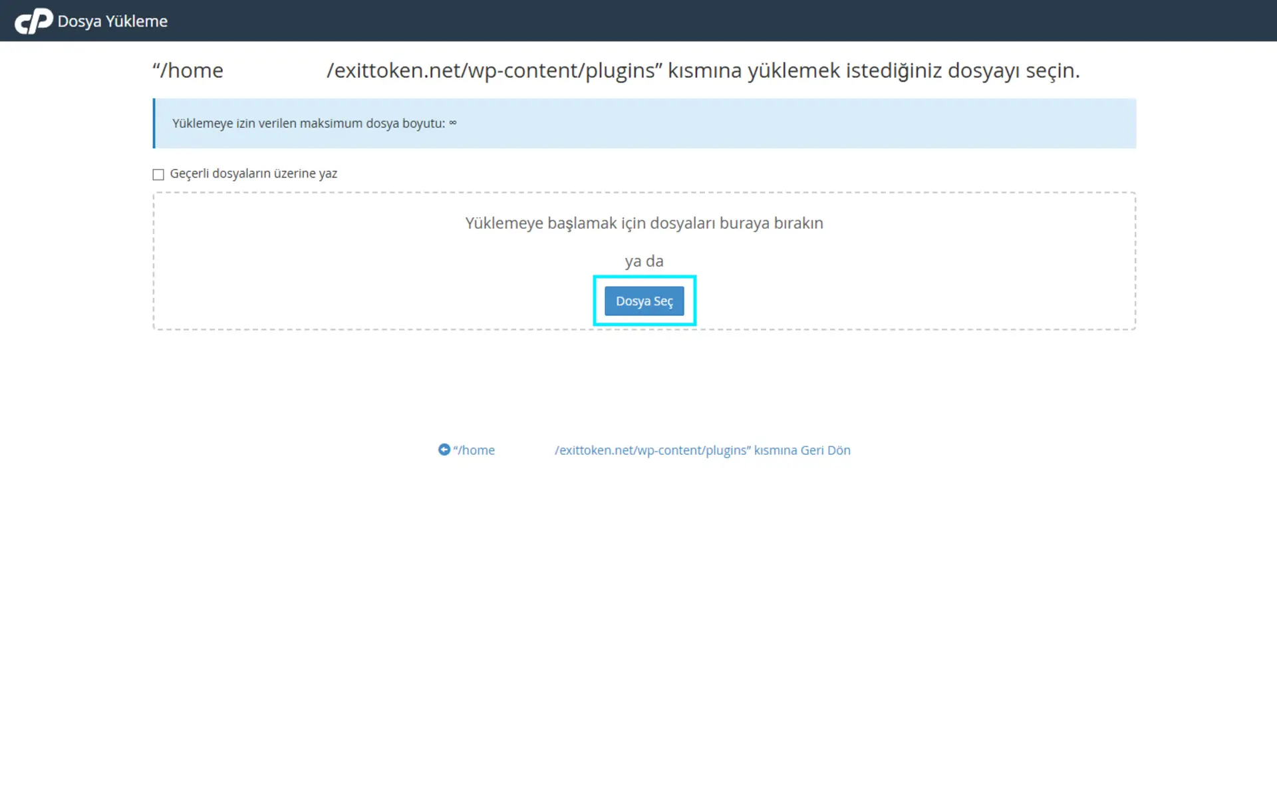Click the 'Geçerli dosyaların üzerine yaz' label

253,174
